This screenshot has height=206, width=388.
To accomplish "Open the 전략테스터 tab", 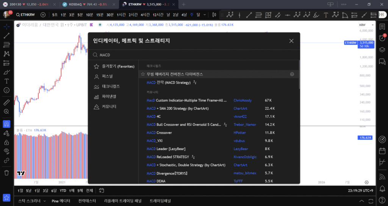I will coord(87,201).
